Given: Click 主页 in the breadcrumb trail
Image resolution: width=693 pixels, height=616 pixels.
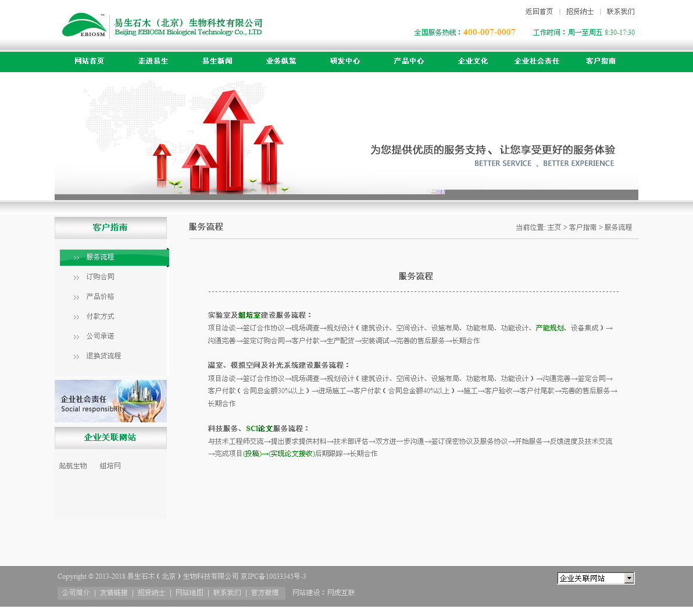Looking at the screenshot, I should tap(554, 227).
